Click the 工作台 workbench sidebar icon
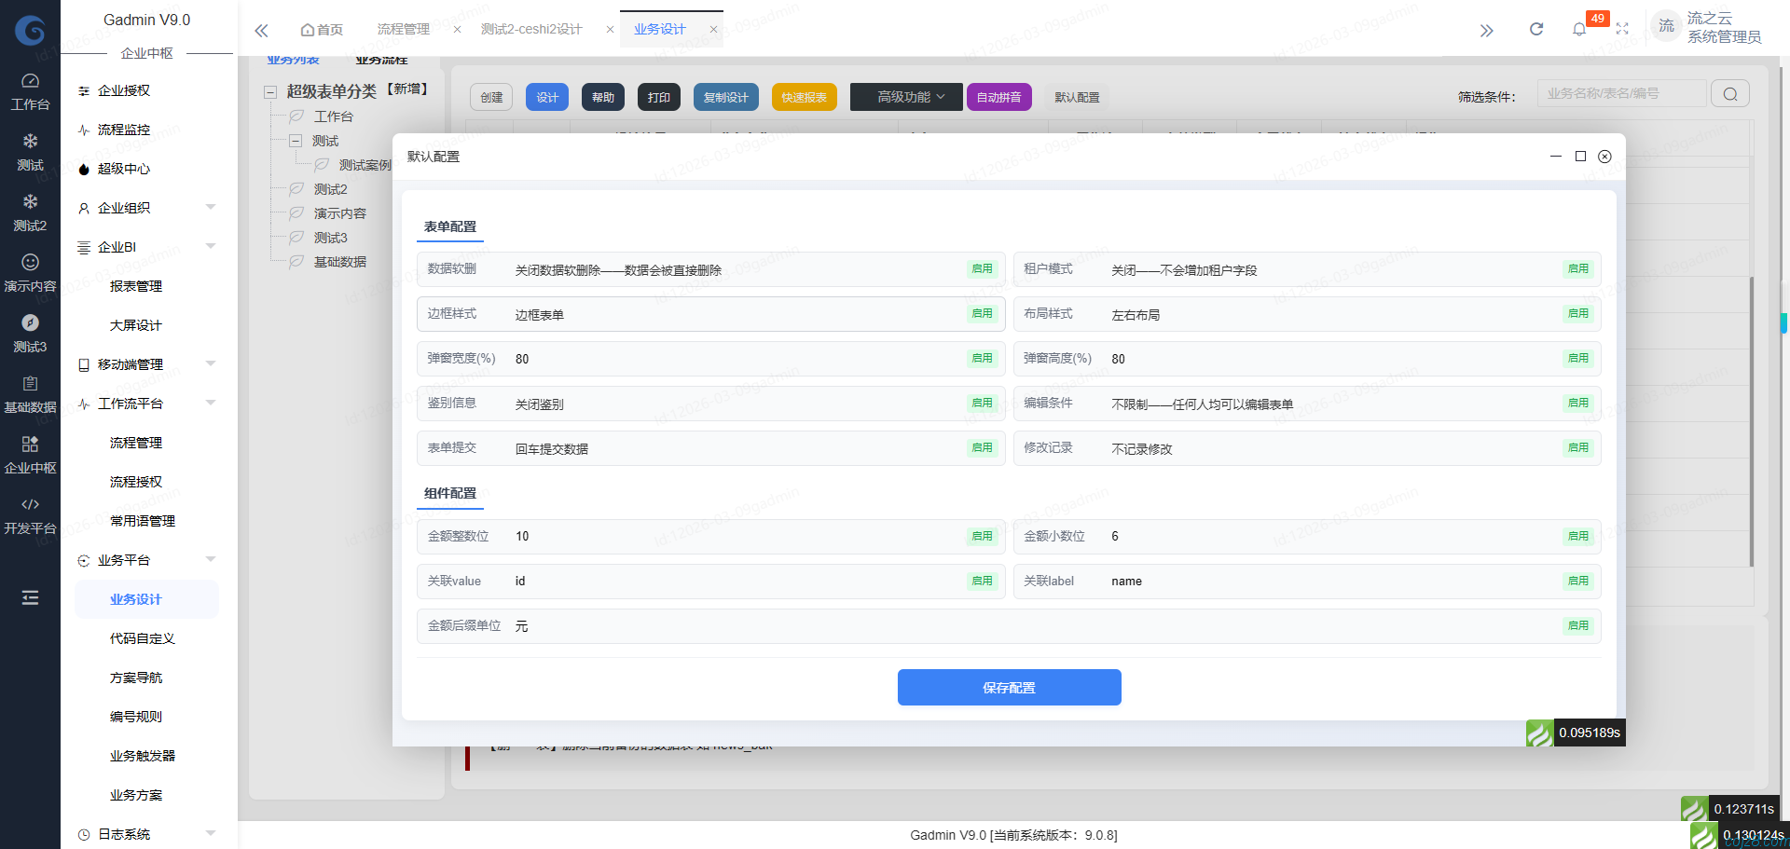 click(30, 89)
